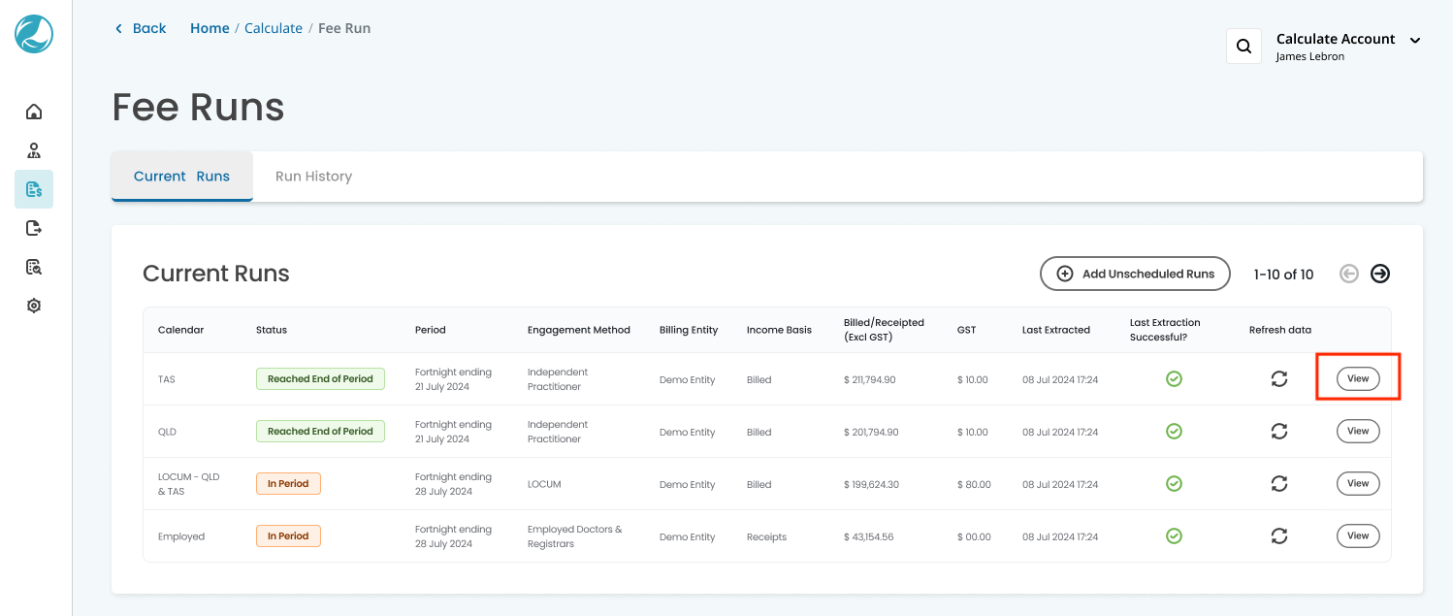Refresh data for the Employed run
This screenshot has height=616, width=1453.
(1279, 535)
